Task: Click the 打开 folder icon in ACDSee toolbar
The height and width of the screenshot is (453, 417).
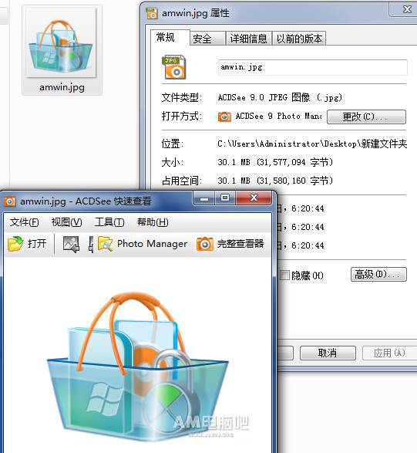Action: (x=15, y=244)
